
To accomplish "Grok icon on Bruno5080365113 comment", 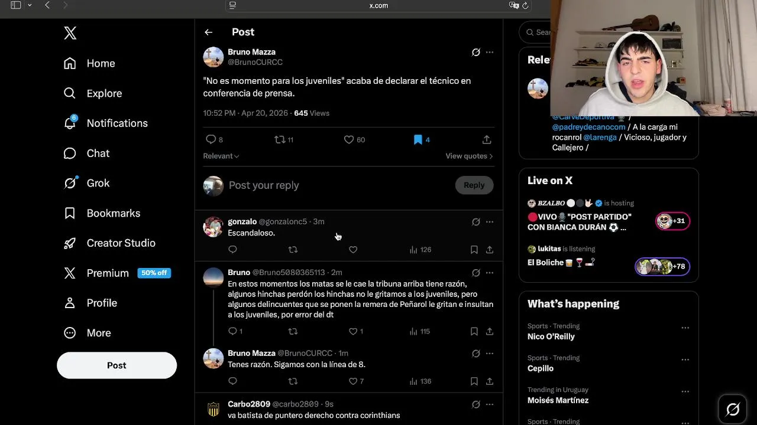I will (475, 273).
